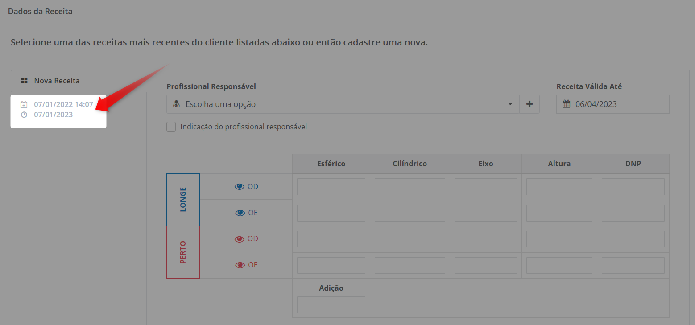Click the DNP field for Longe OD
Screen dimensions: 695x325
coord(633,187)
